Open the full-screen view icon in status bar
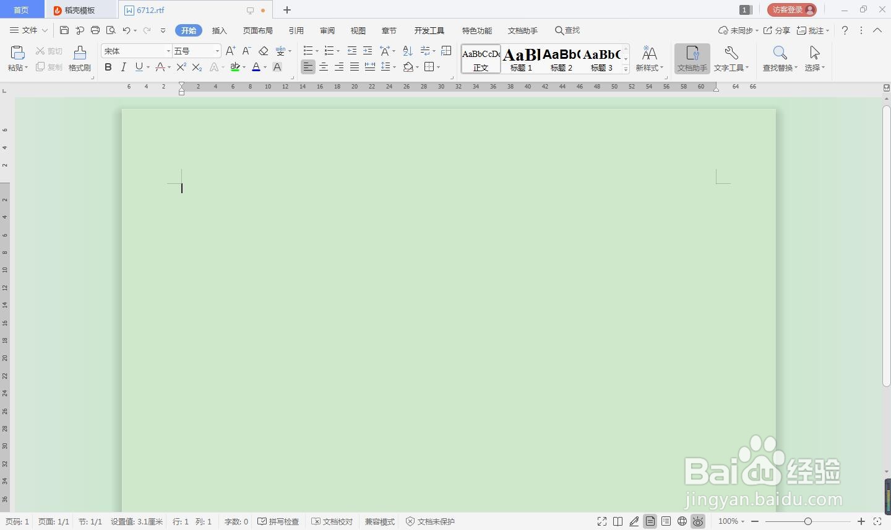 coord(602,521)
